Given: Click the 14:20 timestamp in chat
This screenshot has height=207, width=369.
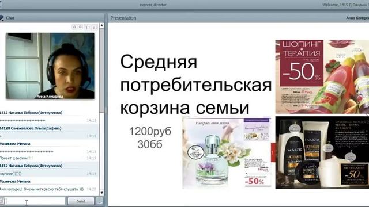Looking at the screenshot, I should click(92, 189).
